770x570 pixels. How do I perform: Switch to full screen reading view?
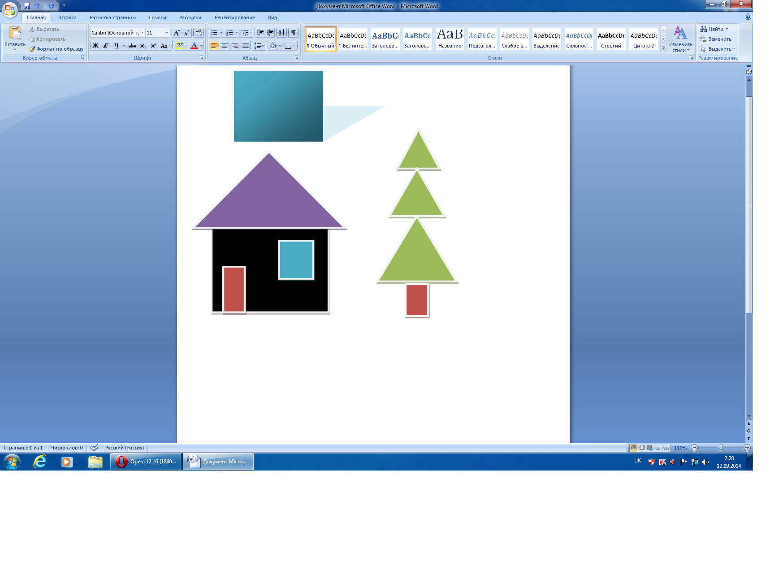click(642, 448)
